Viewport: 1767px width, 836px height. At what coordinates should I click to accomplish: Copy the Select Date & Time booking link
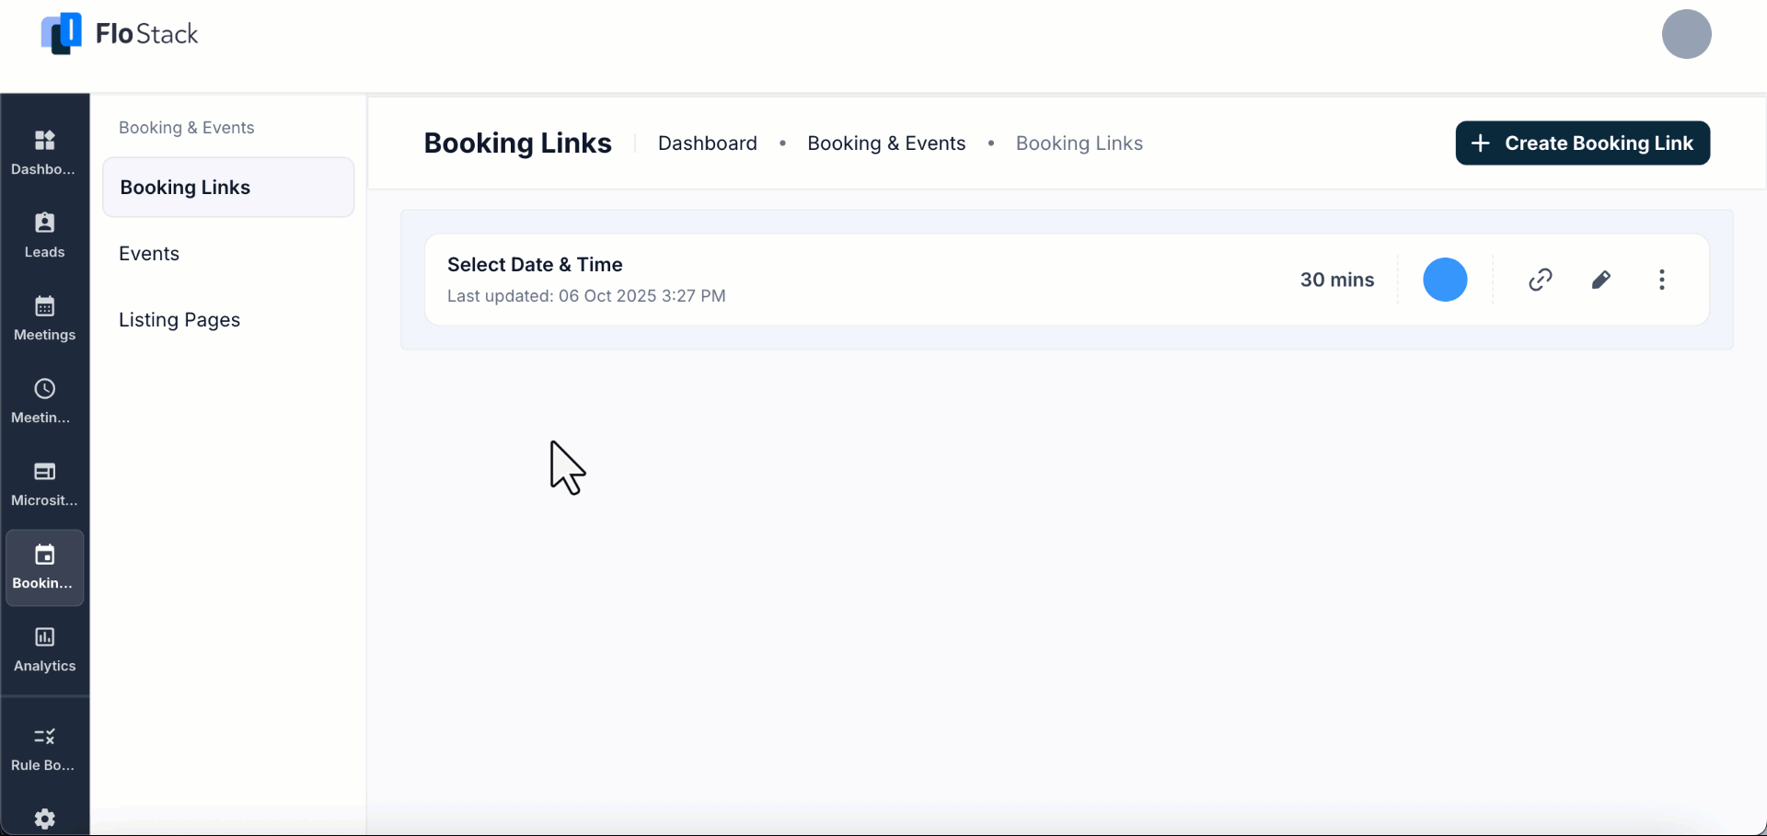(x=1540, y=280)
